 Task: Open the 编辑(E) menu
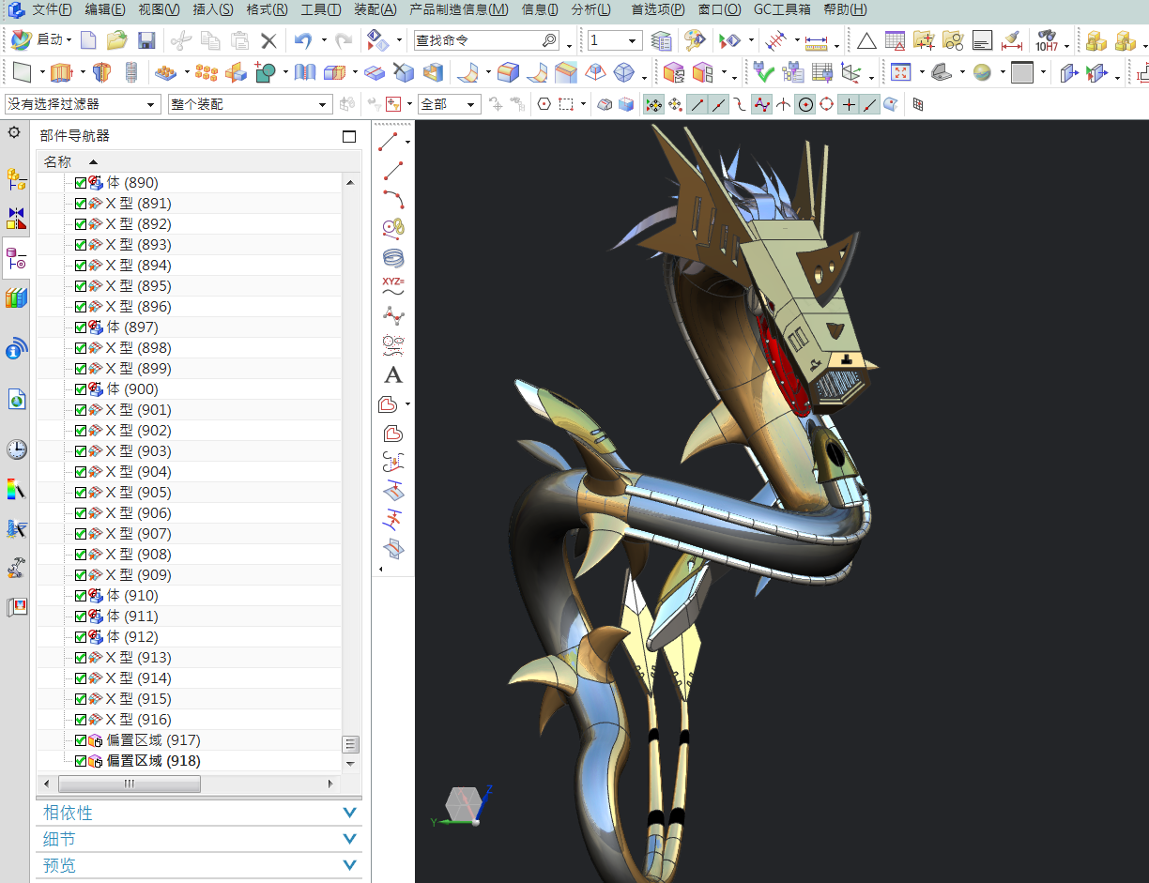pos(105,9)
